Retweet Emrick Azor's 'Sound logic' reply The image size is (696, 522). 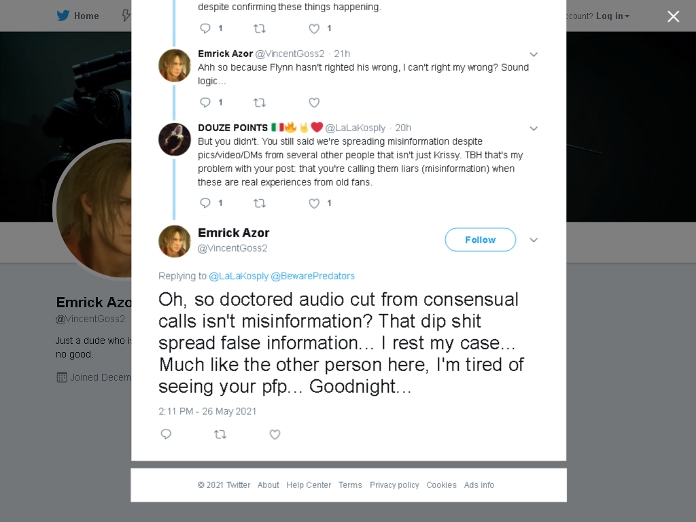(260, 103)
